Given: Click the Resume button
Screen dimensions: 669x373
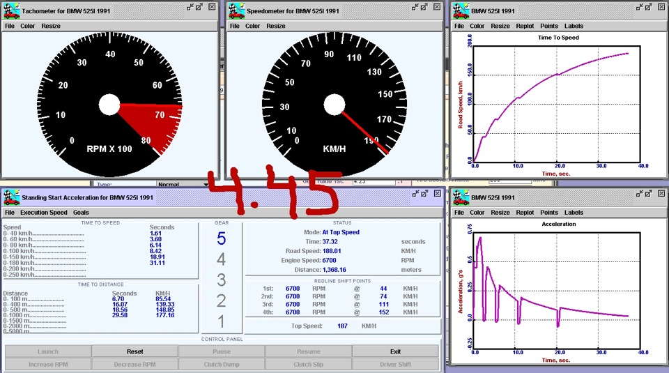Looking at the screenshot, I should (x=309, y=351).
